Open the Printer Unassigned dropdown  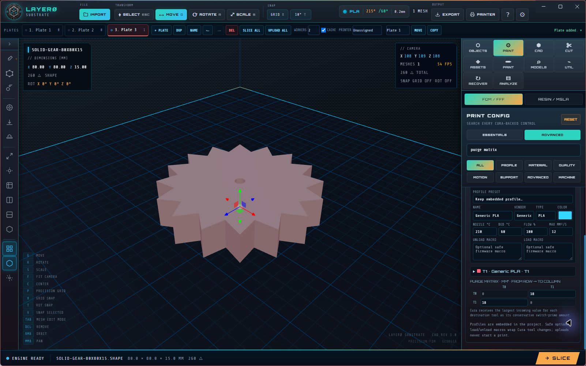point(367,30)
